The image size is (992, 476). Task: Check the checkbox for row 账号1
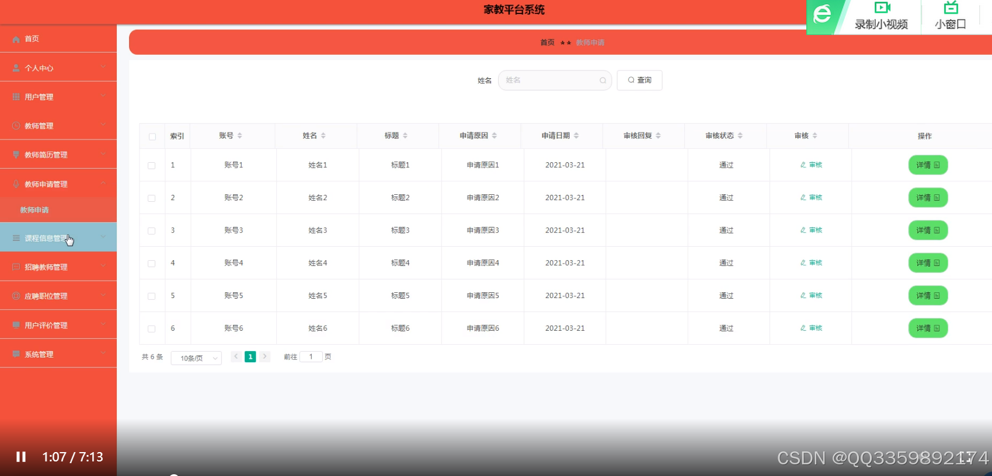click(x=152, y=166)
